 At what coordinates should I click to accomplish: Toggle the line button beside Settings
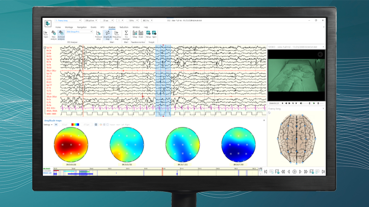pyautogui.click(x=56, y=125)
